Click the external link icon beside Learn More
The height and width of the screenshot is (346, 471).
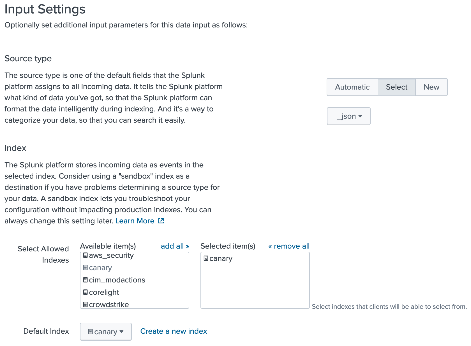(161, 221)
